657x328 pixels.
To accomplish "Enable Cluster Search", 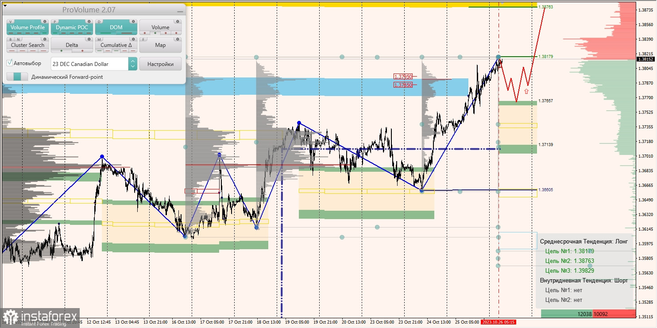I will click(27, 45).
